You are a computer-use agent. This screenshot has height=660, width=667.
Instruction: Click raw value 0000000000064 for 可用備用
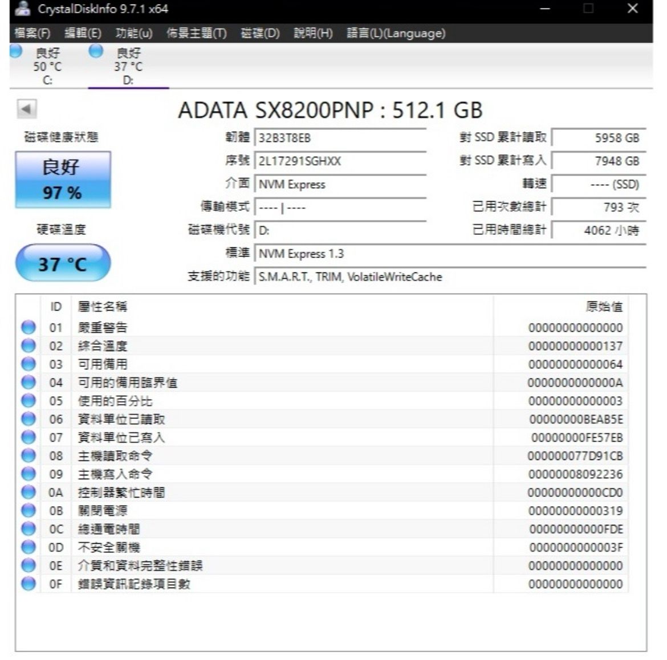576,364
